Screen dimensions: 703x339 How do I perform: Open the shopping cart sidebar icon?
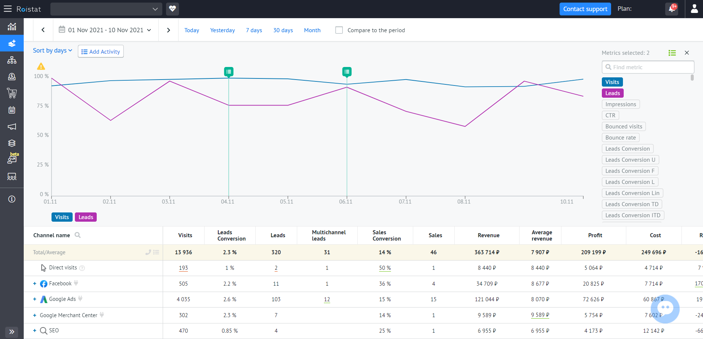click(x=12, y=93)
